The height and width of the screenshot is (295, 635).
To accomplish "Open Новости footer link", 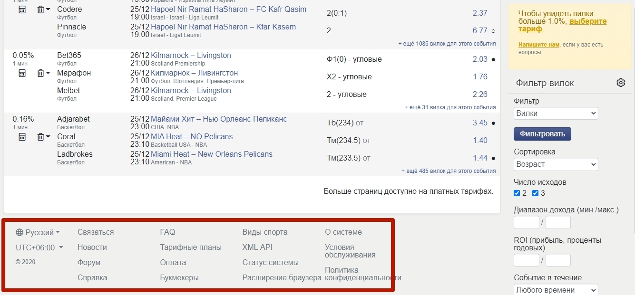I will 92,247.
